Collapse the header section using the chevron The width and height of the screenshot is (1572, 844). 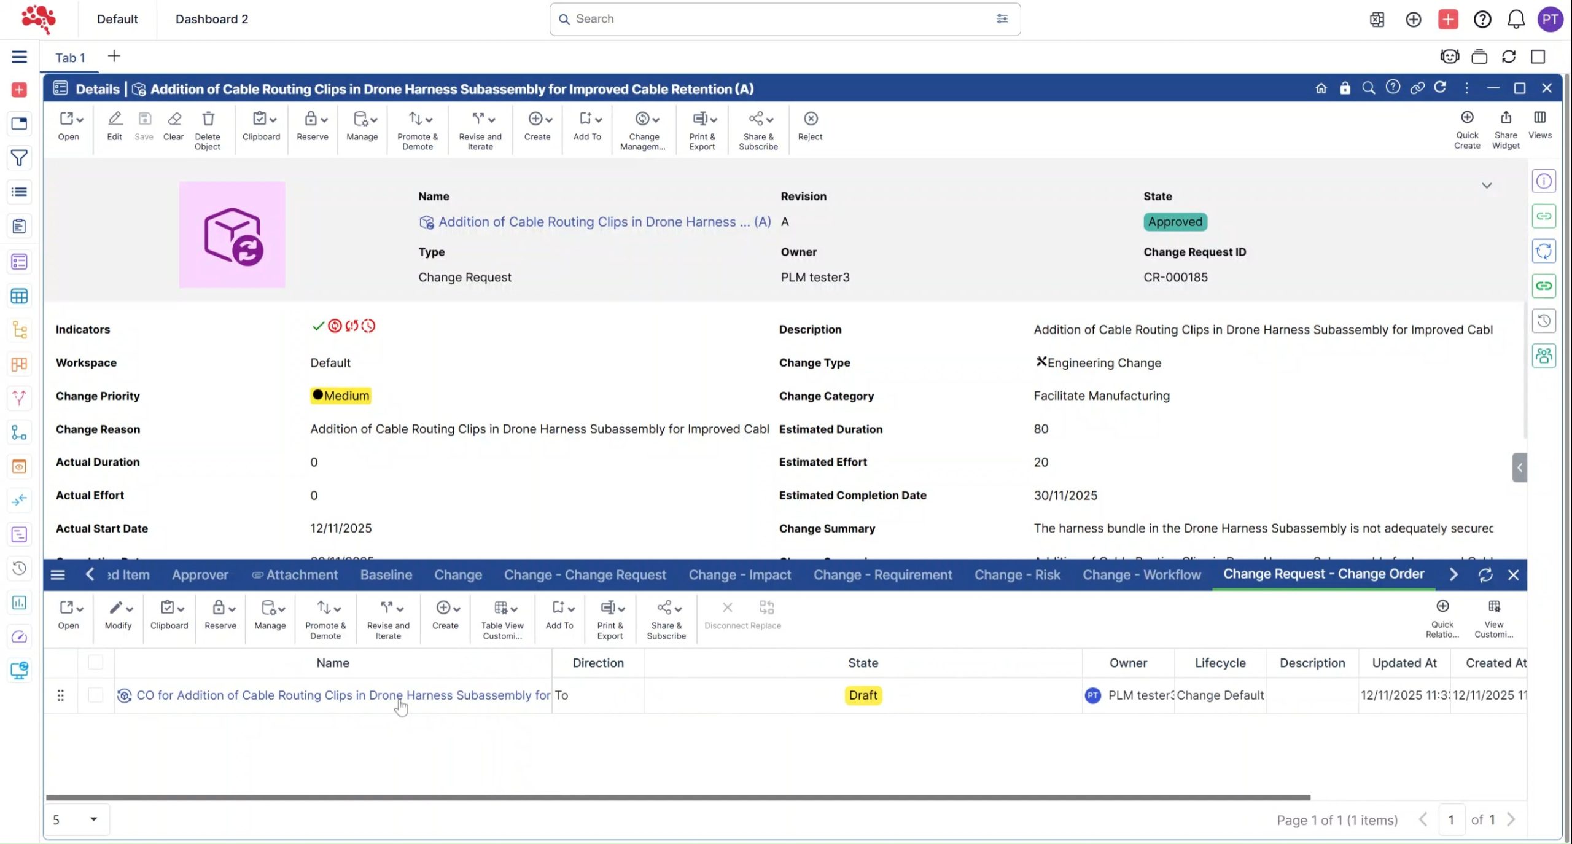pos(1486,186)
